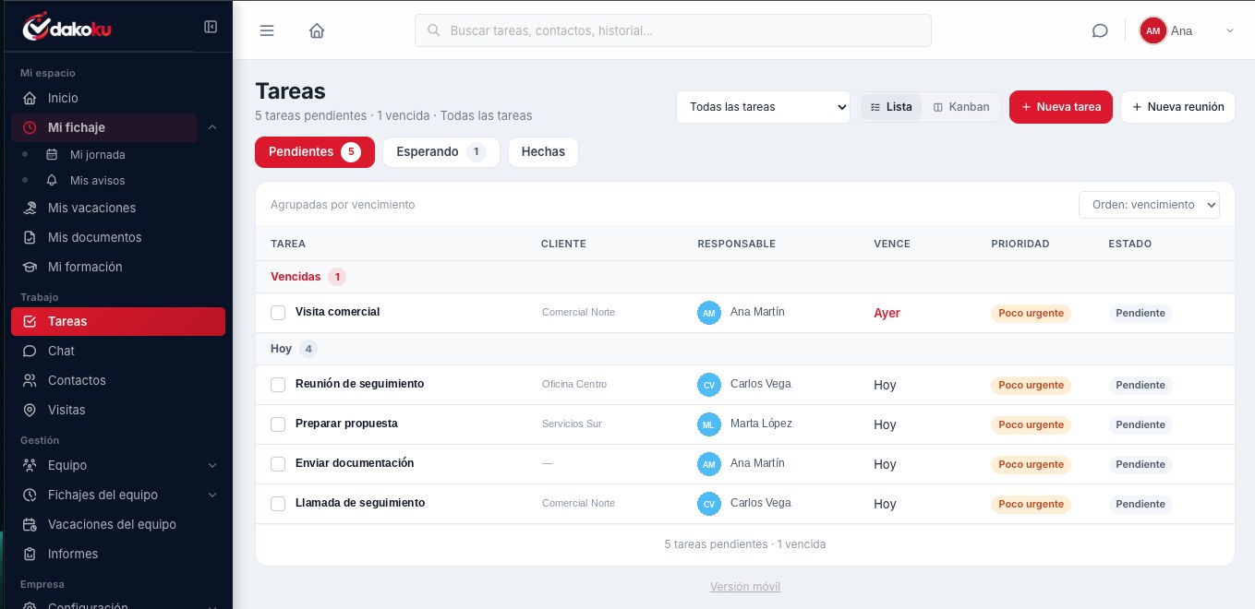Click the Mi formación graduation cap icon
1255x609 pixels.
coord(30,267)
